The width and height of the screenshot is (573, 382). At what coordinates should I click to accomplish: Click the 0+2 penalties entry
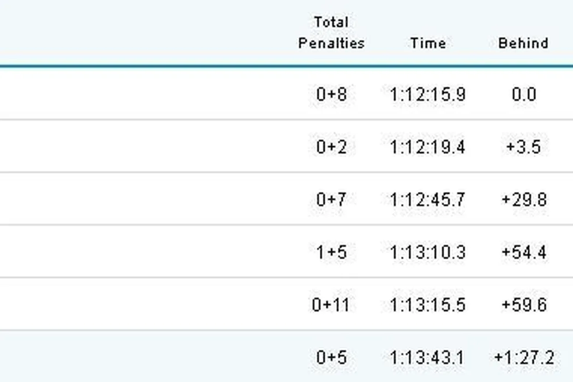pos(331,147)
